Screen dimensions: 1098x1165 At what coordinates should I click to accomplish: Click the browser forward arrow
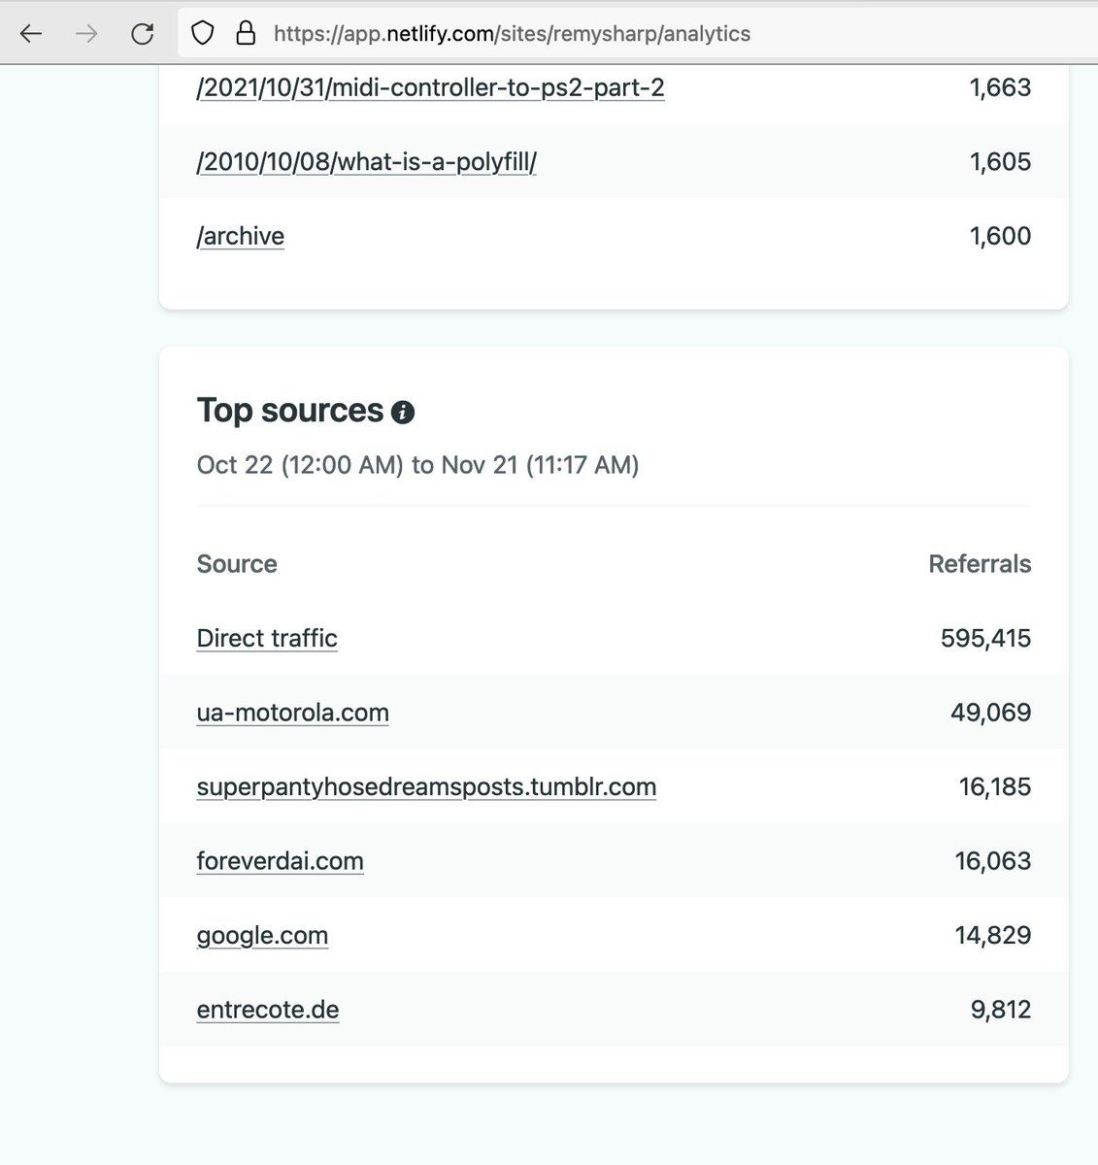tap(86, 34)
